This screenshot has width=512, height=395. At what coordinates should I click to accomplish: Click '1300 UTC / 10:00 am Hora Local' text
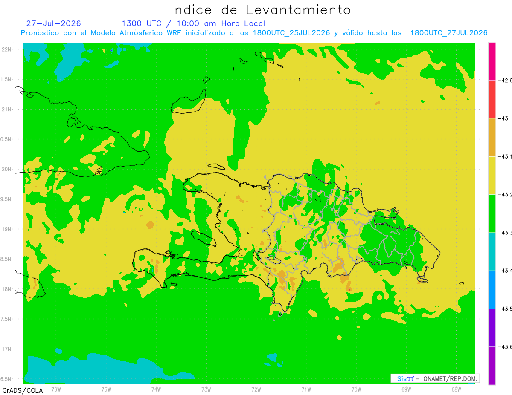tap(193, 23)
